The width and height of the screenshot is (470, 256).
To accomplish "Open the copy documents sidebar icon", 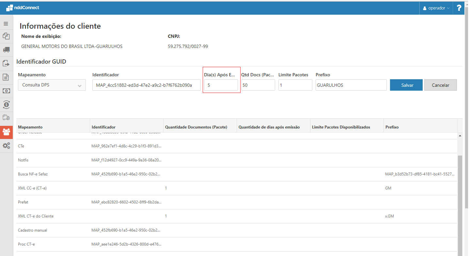I will 6,36.
